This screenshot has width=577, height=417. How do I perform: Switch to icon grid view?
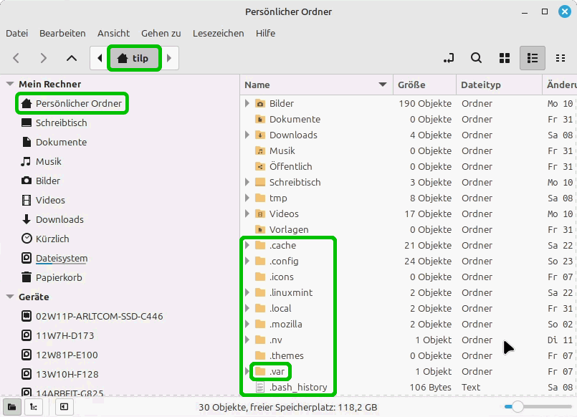504,58
